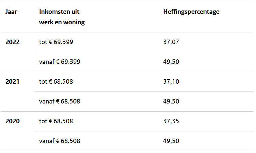Click the 49,50 value for 2022
The image size is (256, 153).
coord(171,62)
